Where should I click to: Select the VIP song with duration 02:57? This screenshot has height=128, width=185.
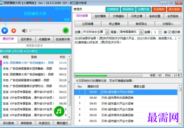click(34, 98)
